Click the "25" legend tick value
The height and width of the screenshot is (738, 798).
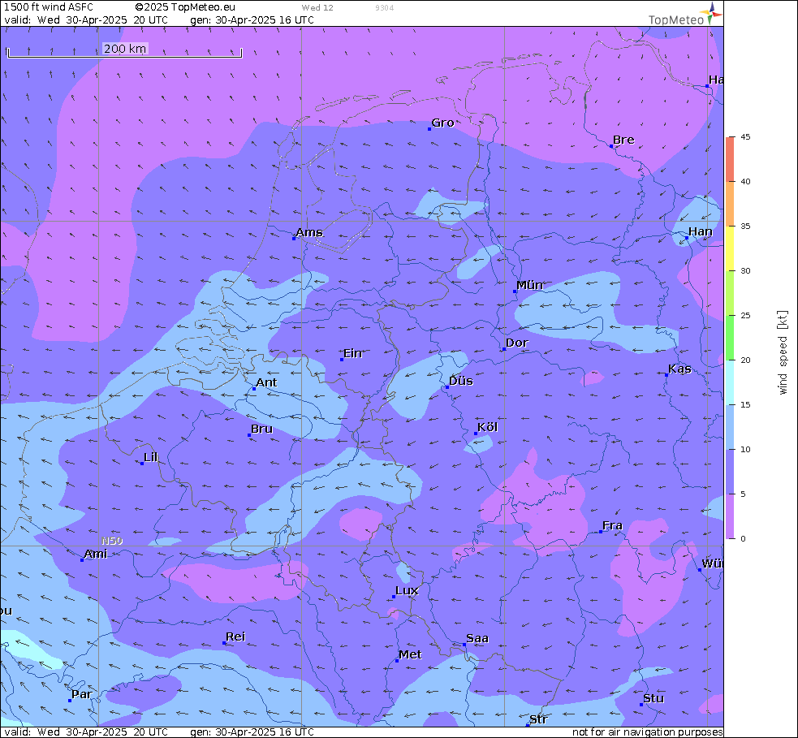745,316
